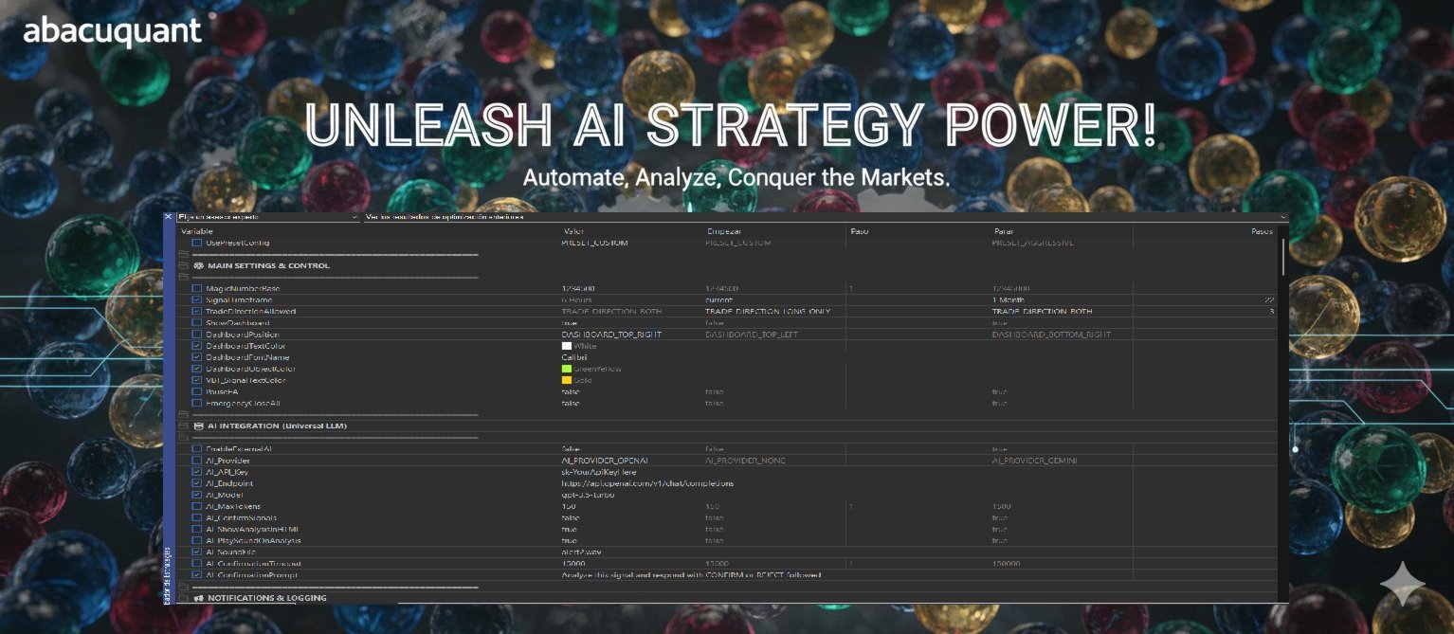Click the Analyze this signal prompt value
Screen dimensions: 1454x634
[691, 574]
